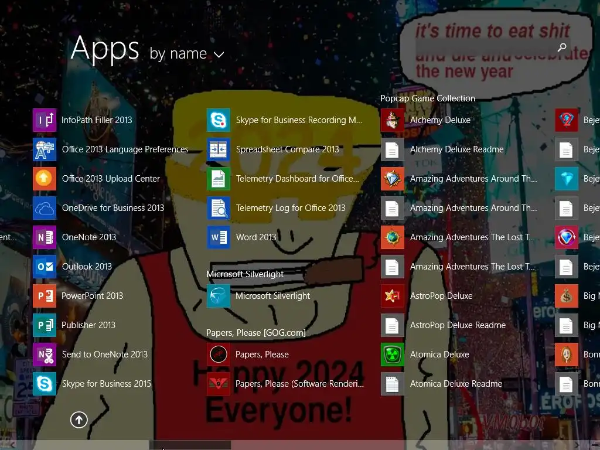Click 'Telemetry Log for Office 2013' label
This screenshot has width=600, height=450.
pos(291,208)
